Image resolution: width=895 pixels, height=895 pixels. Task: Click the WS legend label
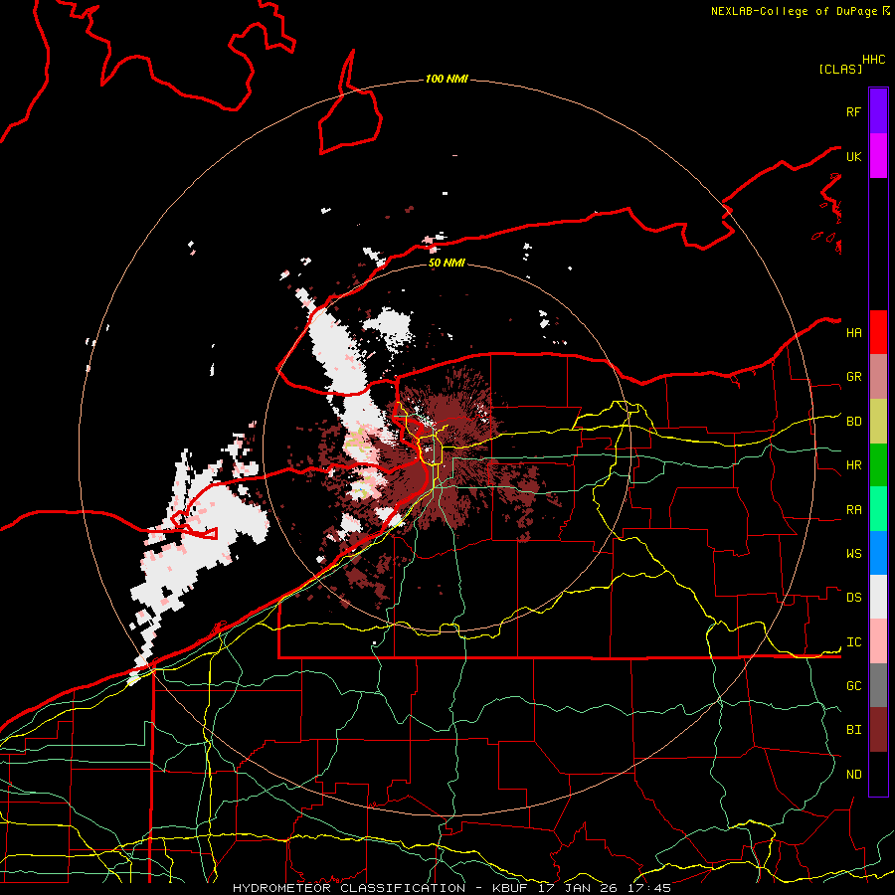tap(853, 553)
